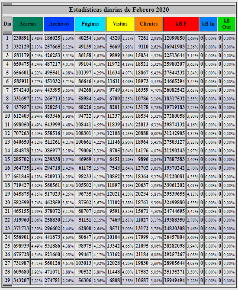Select the cyan Páginas header cell
Image resolution: width=238 pixels, height=290 pixels.
(x=90, y=24)
